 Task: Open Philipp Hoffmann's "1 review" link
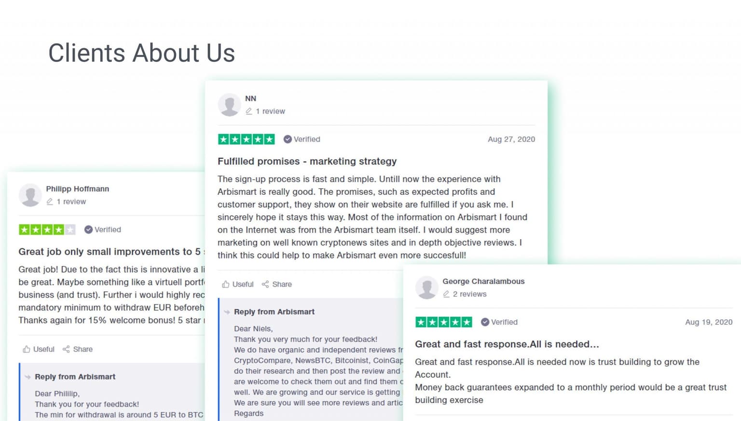point(71,202)
